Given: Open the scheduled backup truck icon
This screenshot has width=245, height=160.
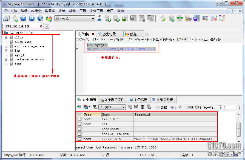Looking at the screenshot, I should [188, 18].
